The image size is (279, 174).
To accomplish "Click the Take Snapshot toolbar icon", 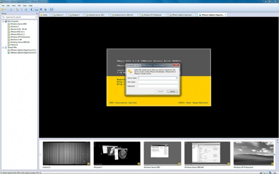I will coord(17,9).
